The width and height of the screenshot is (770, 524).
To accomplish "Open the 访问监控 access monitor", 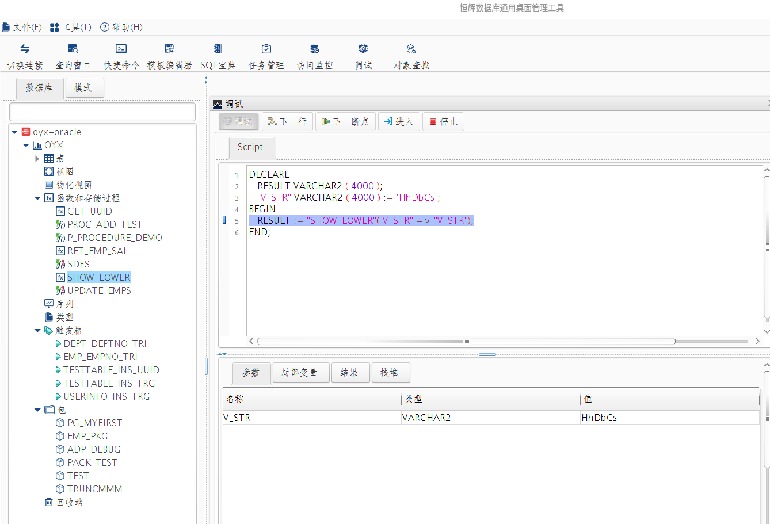I will pyautogui.click(x=314, y=49).
